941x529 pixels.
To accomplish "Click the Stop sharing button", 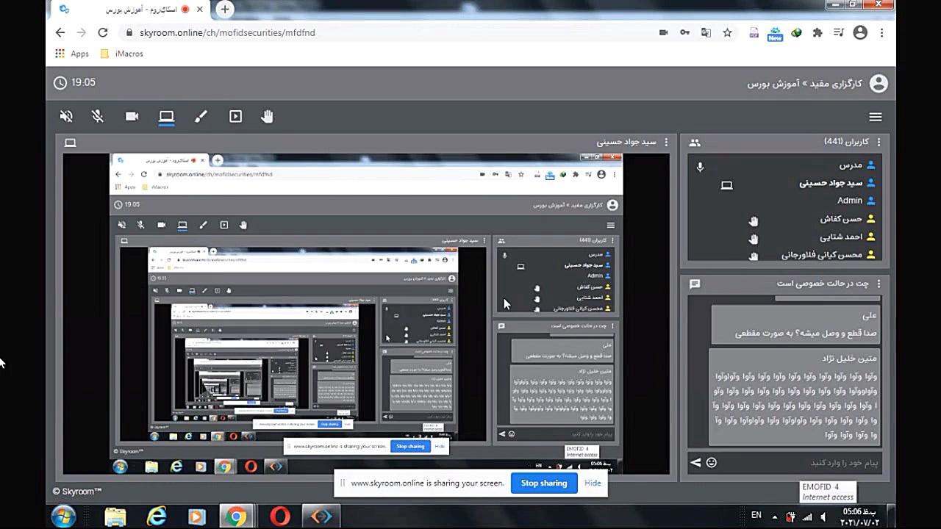I will point(543,483).
